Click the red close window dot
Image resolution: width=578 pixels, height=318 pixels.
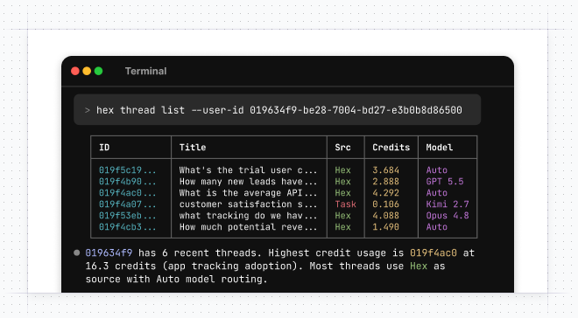coord(75,71)
